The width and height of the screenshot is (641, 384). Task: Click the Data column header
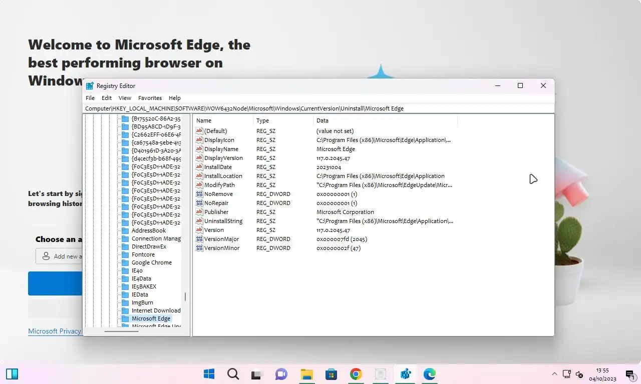pos(385,120)
